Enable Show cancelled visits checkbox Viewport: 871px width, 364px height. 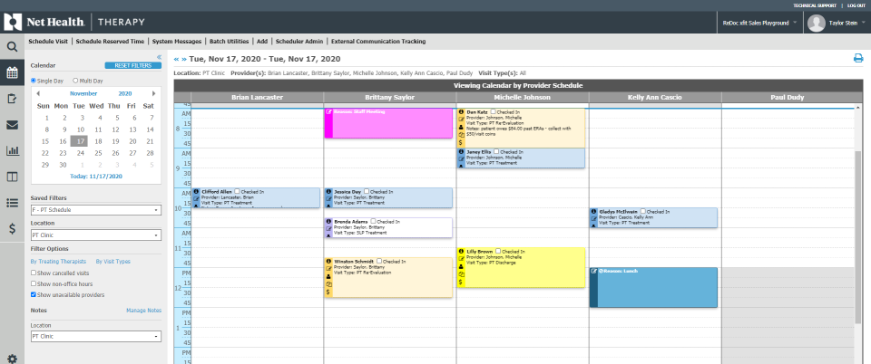[x=34, y=272]
